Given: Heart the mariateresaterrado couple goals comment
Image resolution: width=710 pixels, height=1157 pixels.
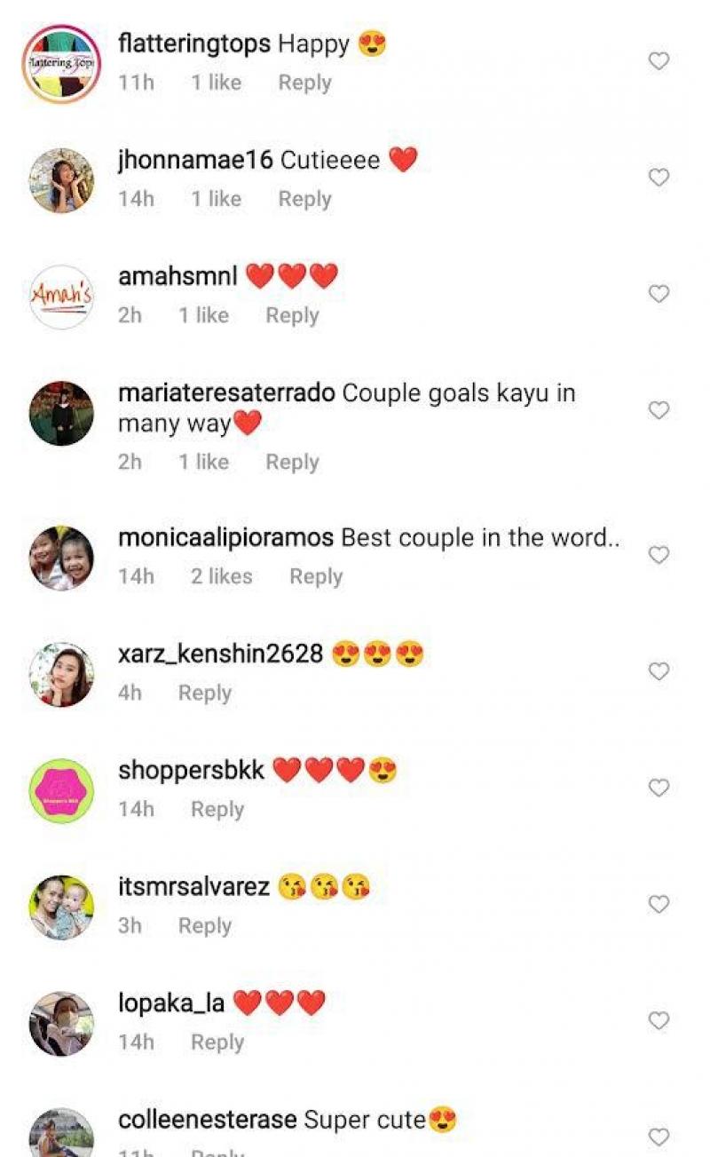Looking at the screenshot, I should [x=659, y=410].
